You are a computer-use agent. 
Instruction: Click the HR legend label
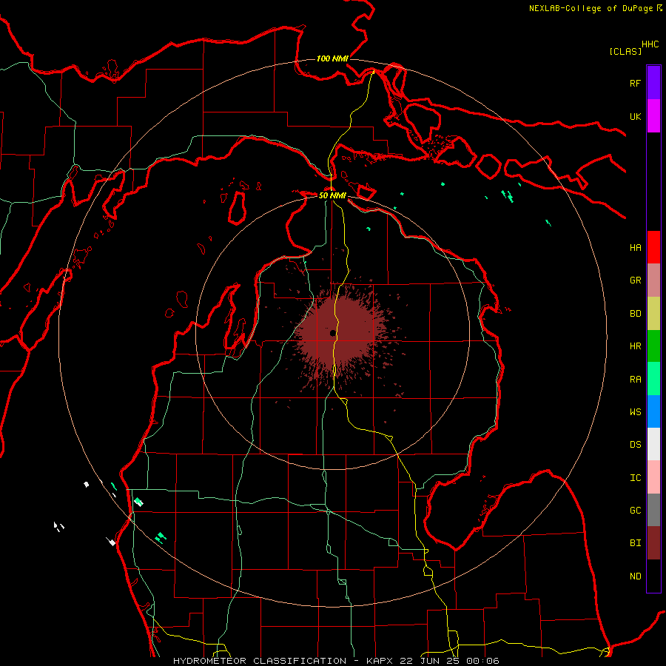635,346
